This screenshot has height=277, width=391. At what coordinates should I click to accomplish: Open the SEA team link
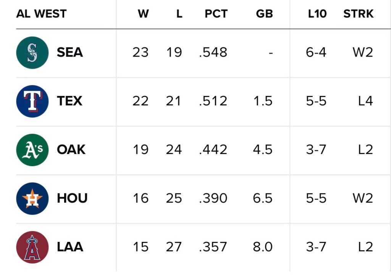pos(70,53)
